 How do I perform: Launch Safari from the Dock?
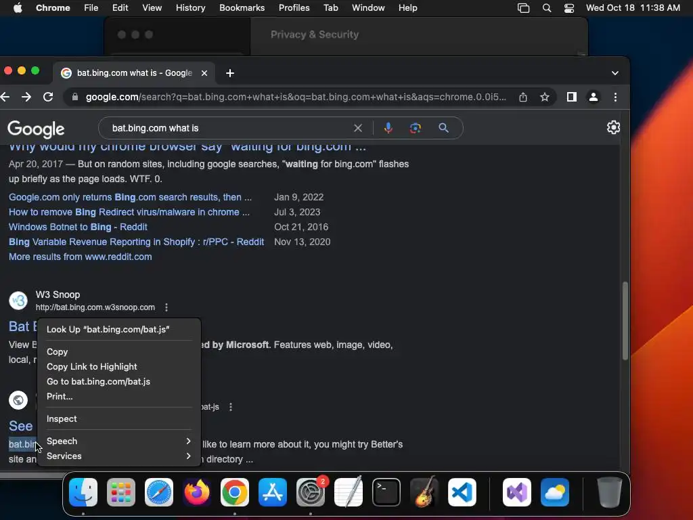(x=159, y=492)
